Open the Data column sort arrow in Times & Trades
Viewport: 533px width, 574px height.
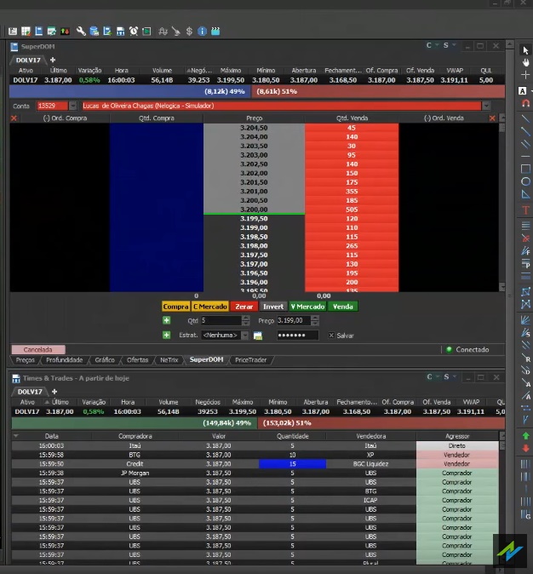point(15,436)
